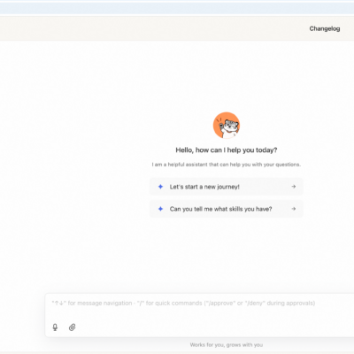Screen dimensions: 354x354
Task: Click the tiger assistant avatar
Action: coord(227,126)
